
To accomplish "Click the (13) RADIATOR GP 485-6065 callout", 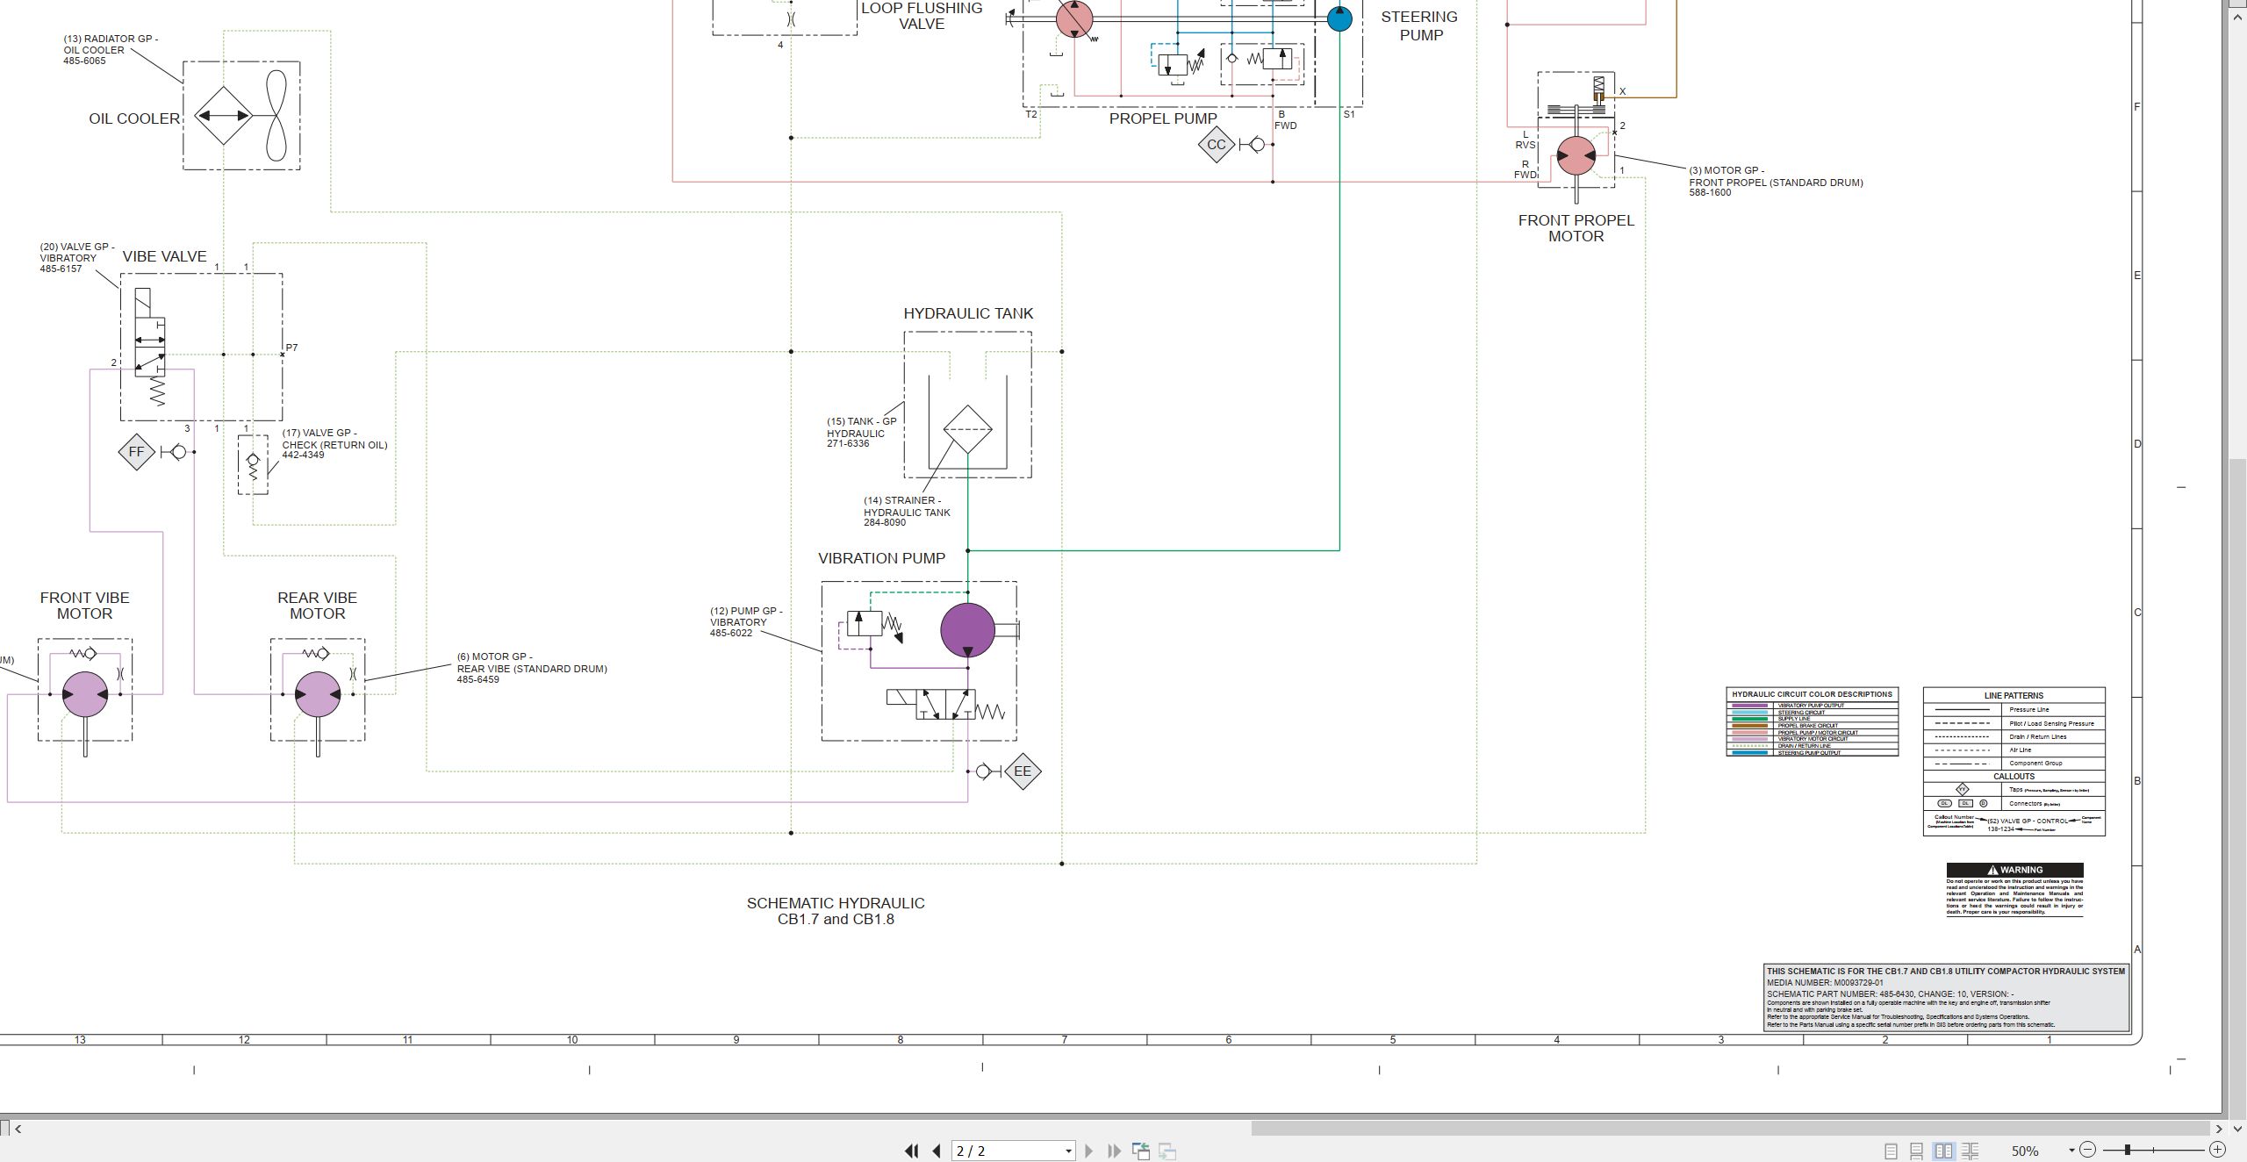I will pos(111,50).
